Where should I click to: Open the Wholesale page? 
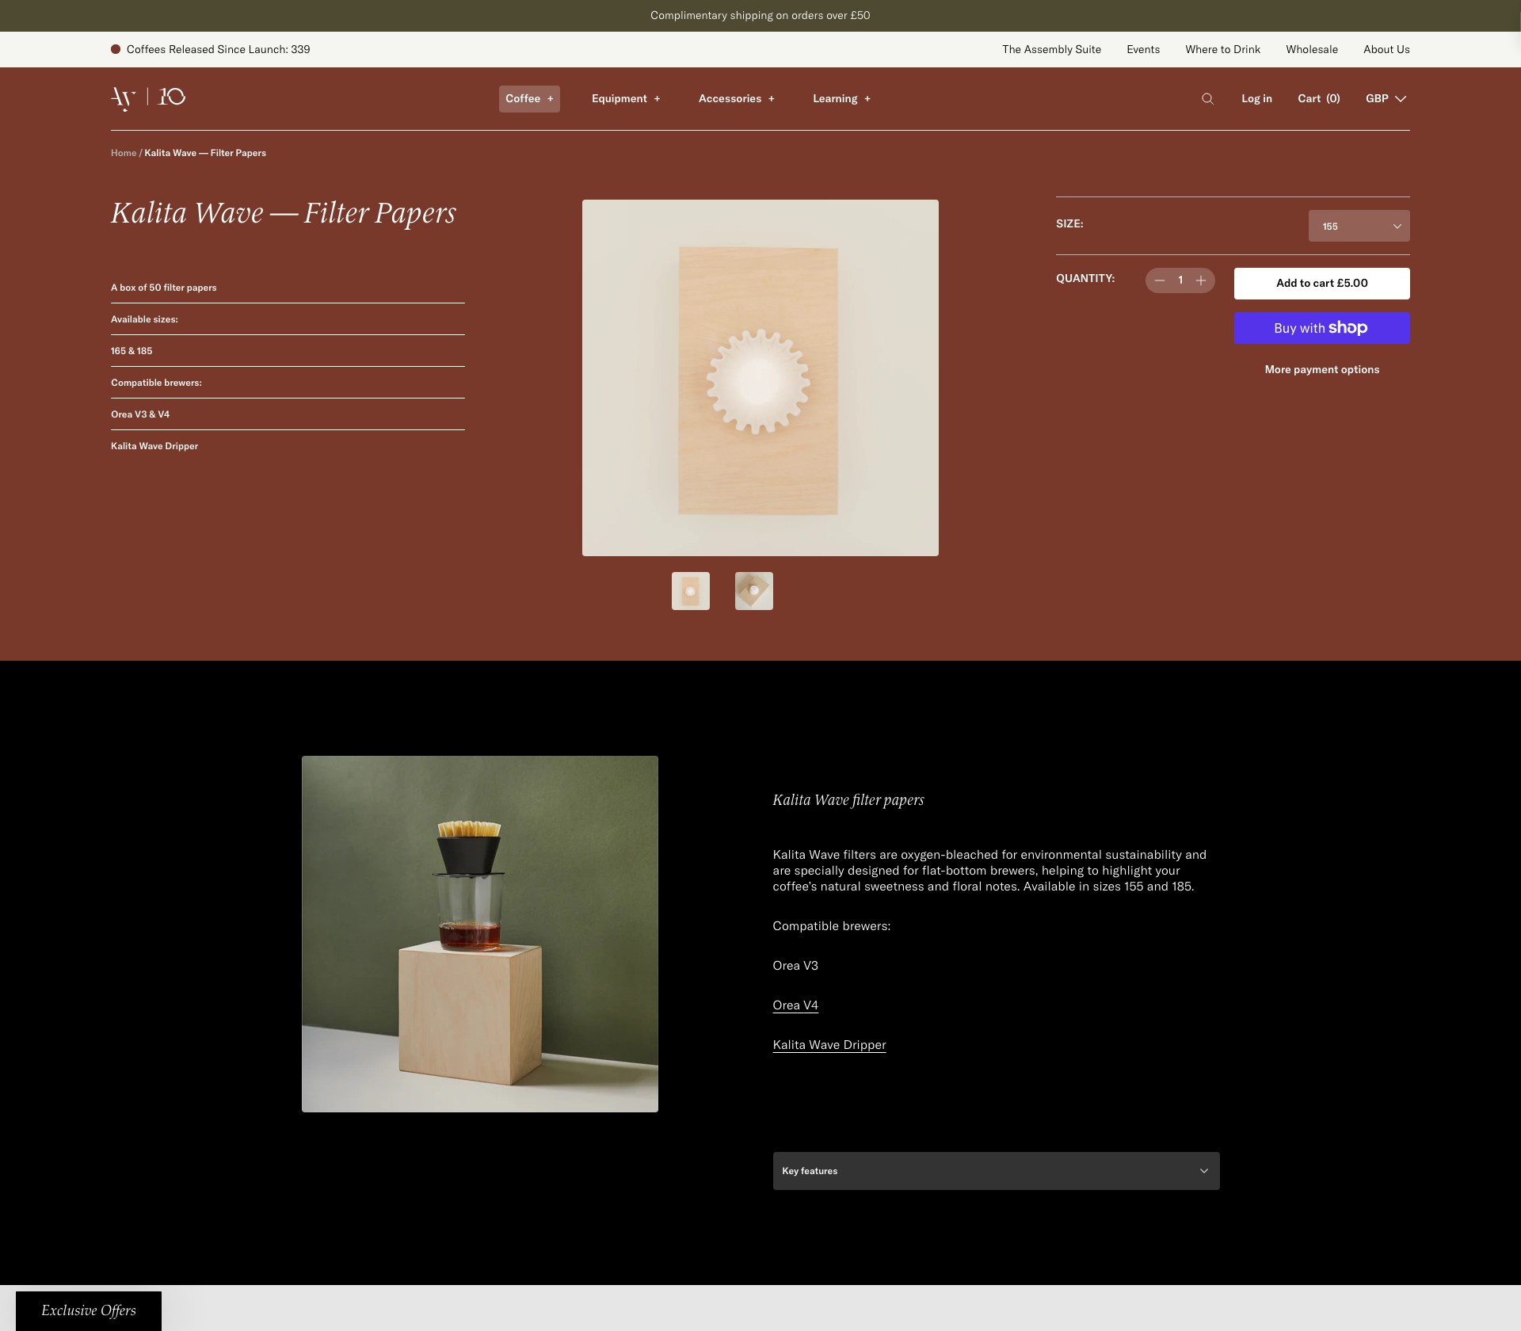pos(1312,49)
